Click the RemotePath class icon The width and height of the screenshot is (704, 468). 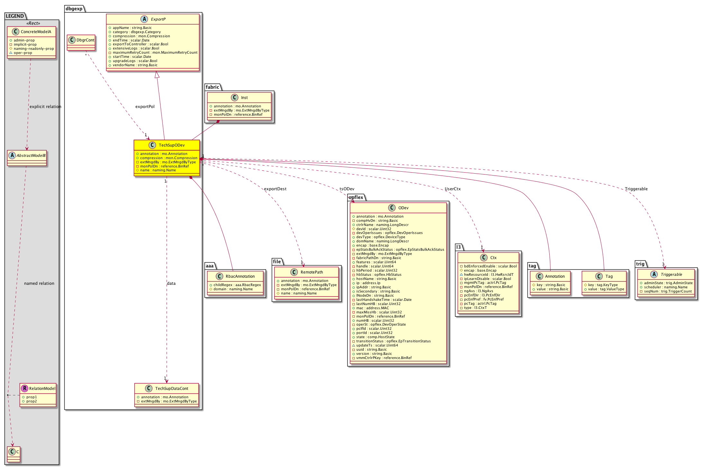(x=294, y=272)
